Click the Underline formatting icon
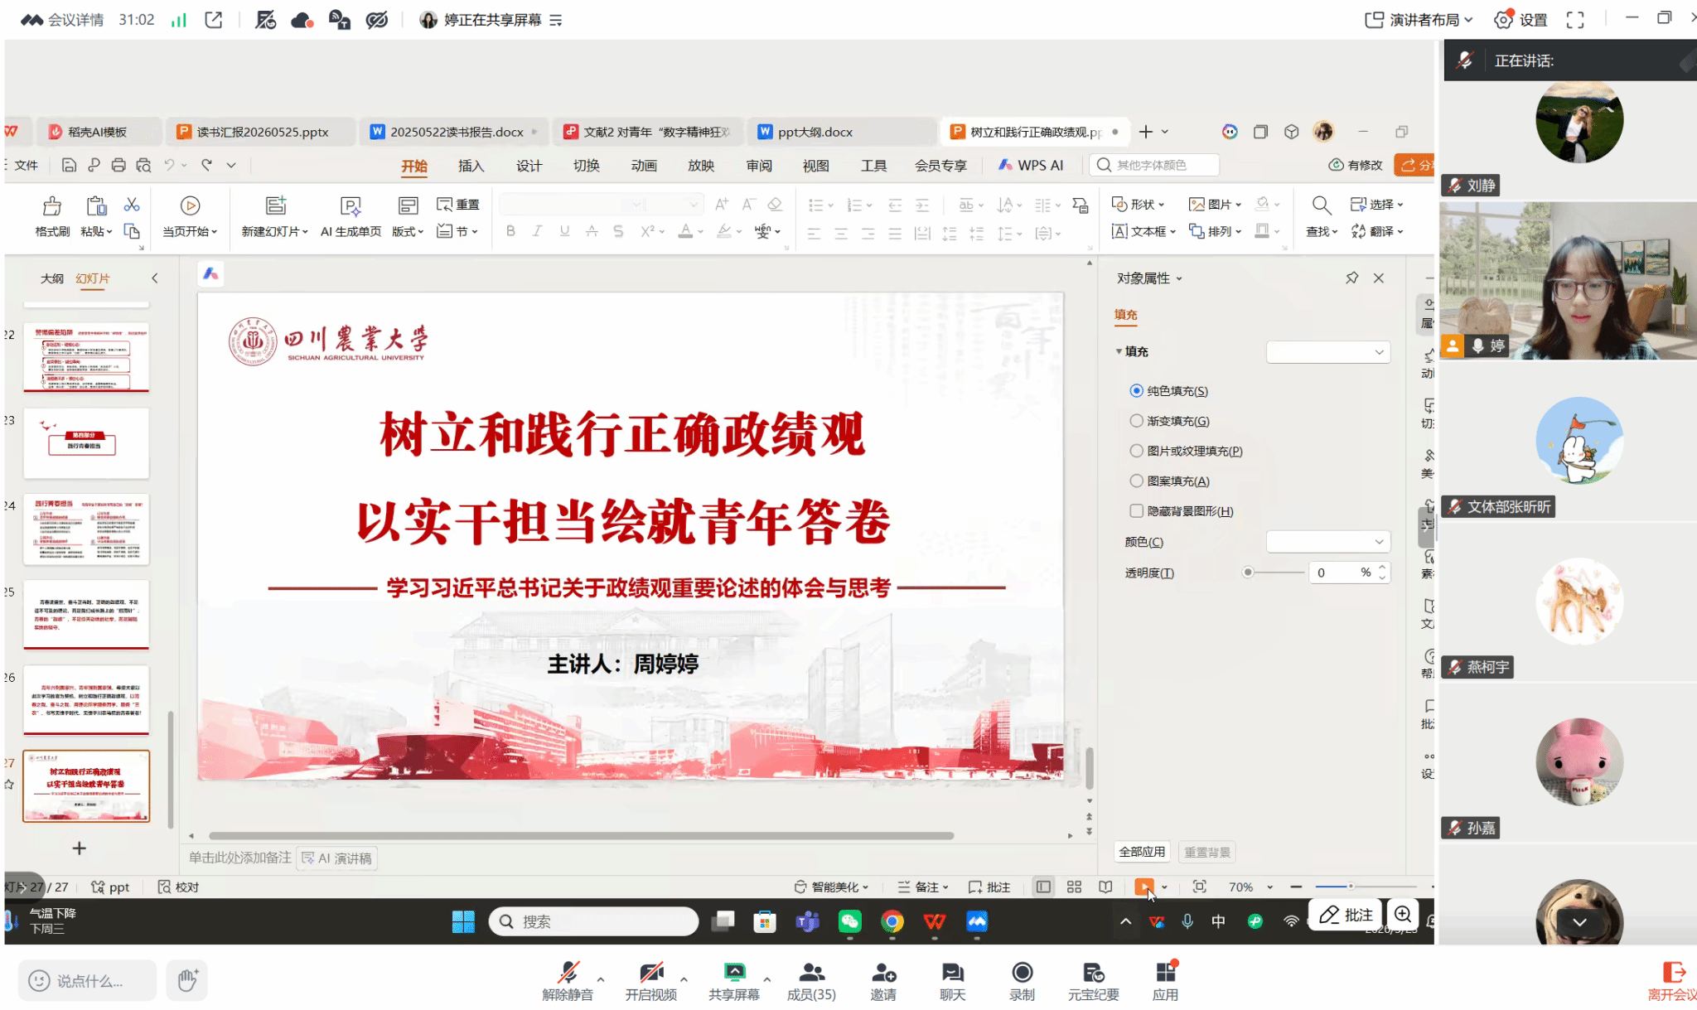The width and height of the screenshot is (1697, 1010). [564, 231]
